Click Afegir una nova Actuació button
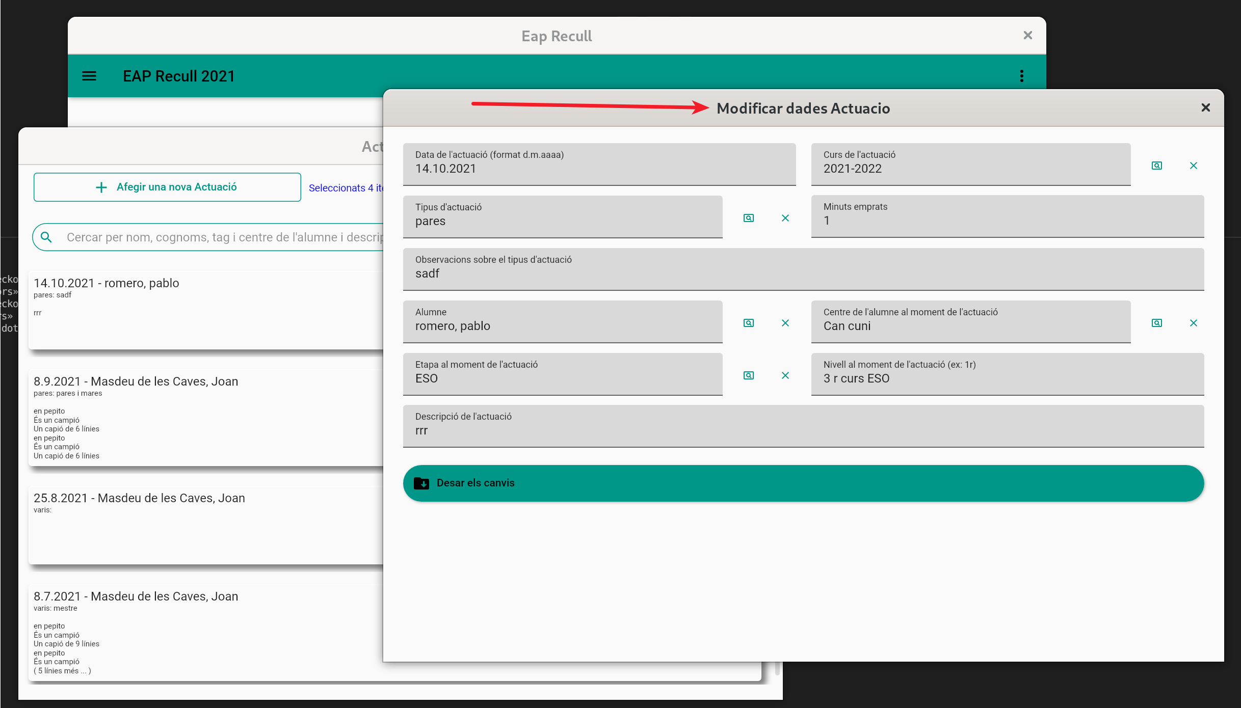The height and width of the screenshot is (708, 1241). point(167,187)
